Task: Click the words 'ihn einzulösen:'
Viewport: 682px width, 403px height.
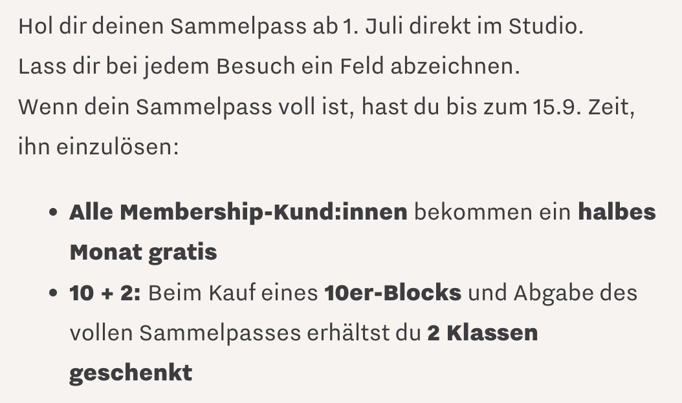Action: coord(99,147)
